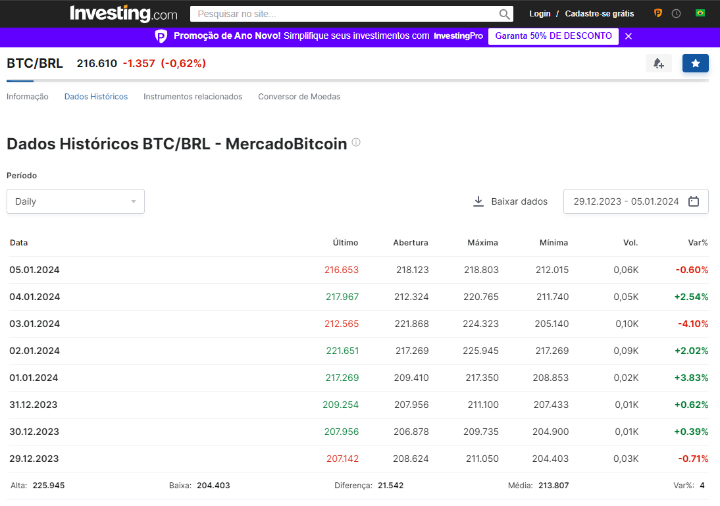The height and width of the screenshot is (506, 720).
Task: Click Login link
Action: [540, 14]
